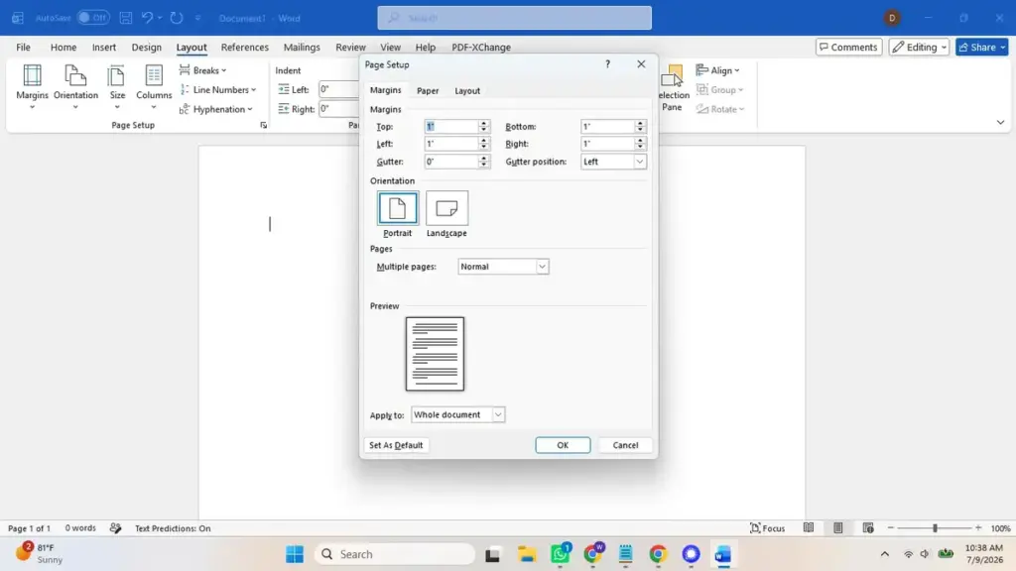This screenshot has width=1016, height=571.
Task: Click the Right margin field in dialog
Action: pyautogui.click(x=608, y=144)
